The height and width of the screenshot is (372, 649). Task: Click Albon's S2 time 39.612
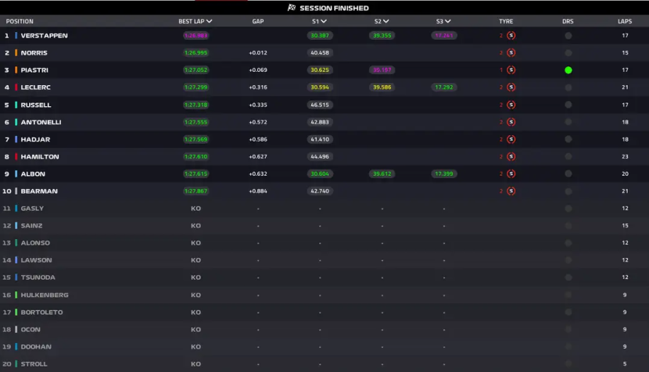click(382, 173)
